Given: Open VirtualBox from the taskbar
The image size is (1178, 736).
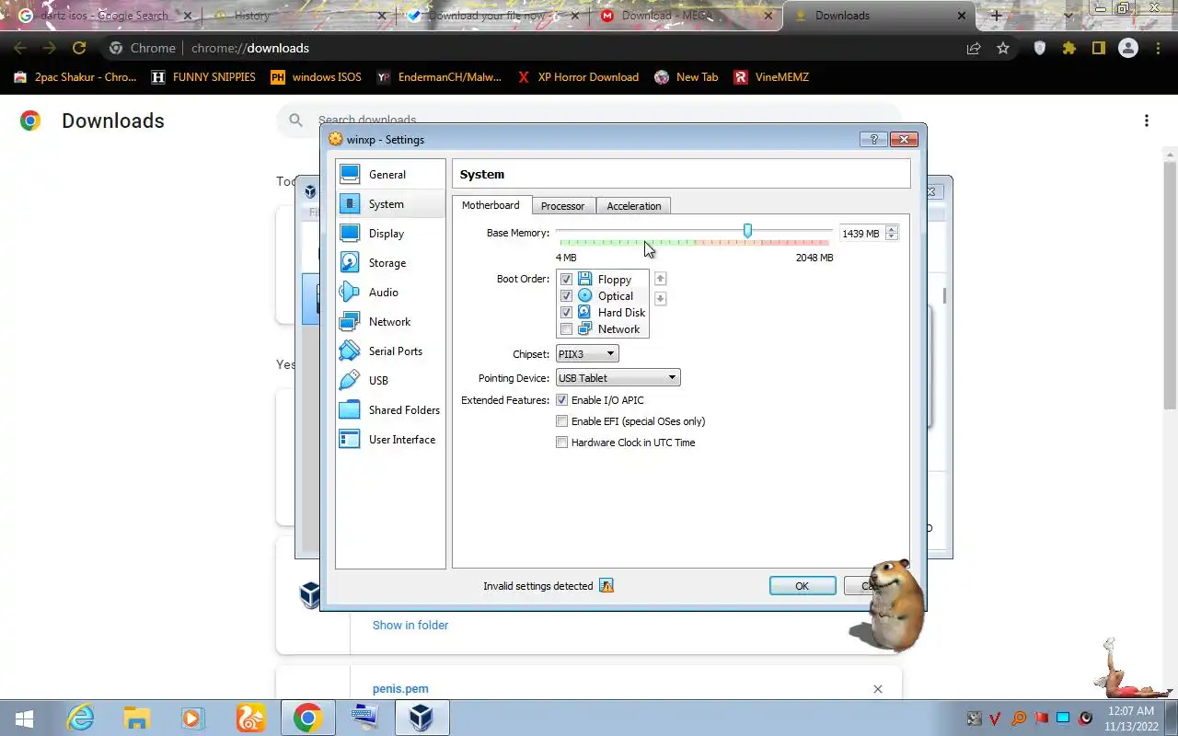Looking at the screenshot, I should (x=422, y=718).
